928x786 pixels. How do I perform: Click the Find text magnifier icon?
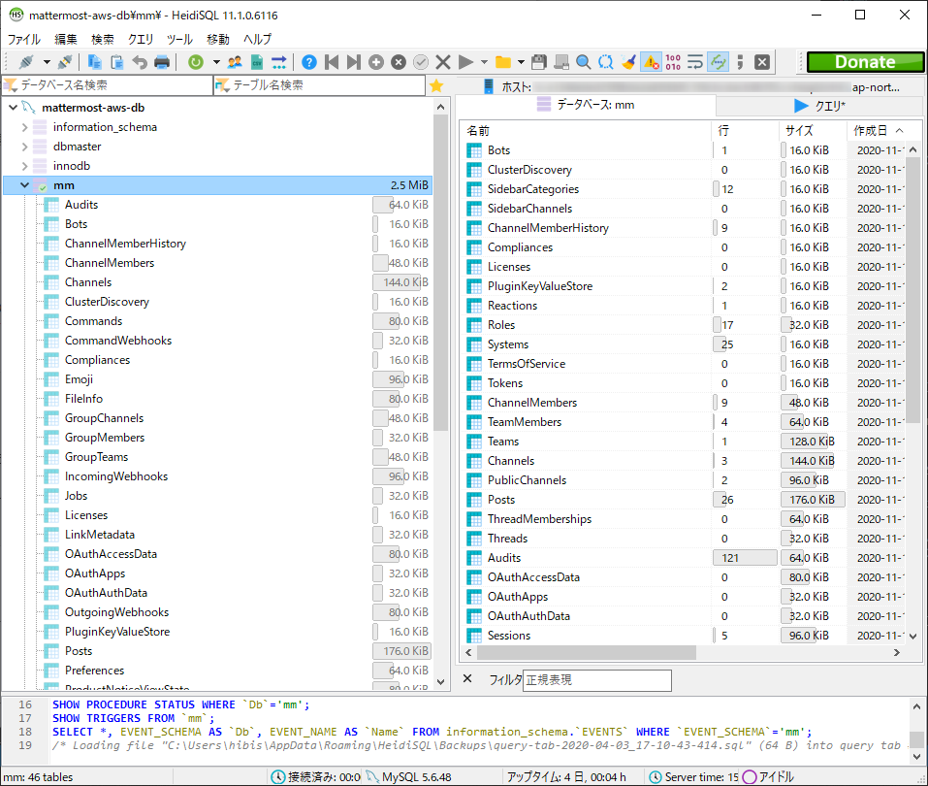pos(584,62)
